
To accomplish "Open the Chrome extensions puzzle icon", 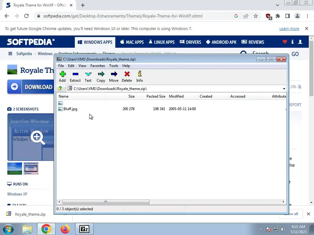I will [278, 16].
